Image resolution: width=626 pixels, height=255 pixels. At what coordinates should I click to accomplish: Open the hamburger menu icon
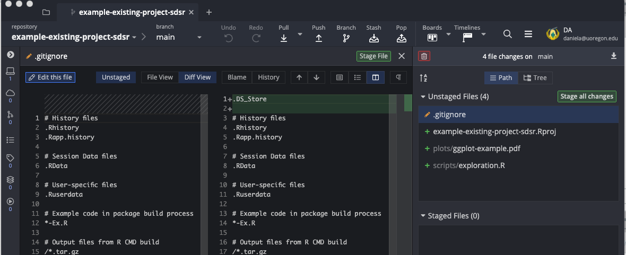(x=528, y=34)
